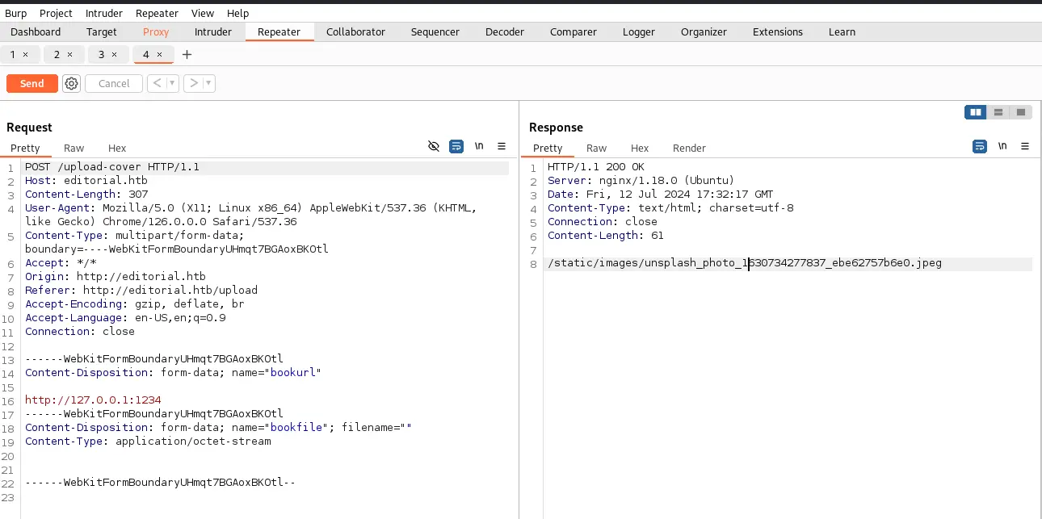Screen dimensions: 1042x519
Task: Click the Content-Length: 61 response header
Action: pyautogui.click(x=606, y=236)
